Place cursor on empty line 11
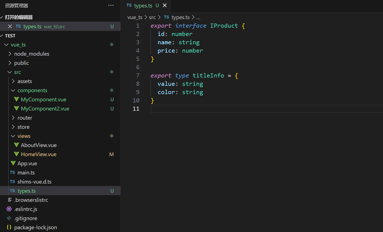Image resolution: width=383 pixels, height=232 pixels. [267, 109]
